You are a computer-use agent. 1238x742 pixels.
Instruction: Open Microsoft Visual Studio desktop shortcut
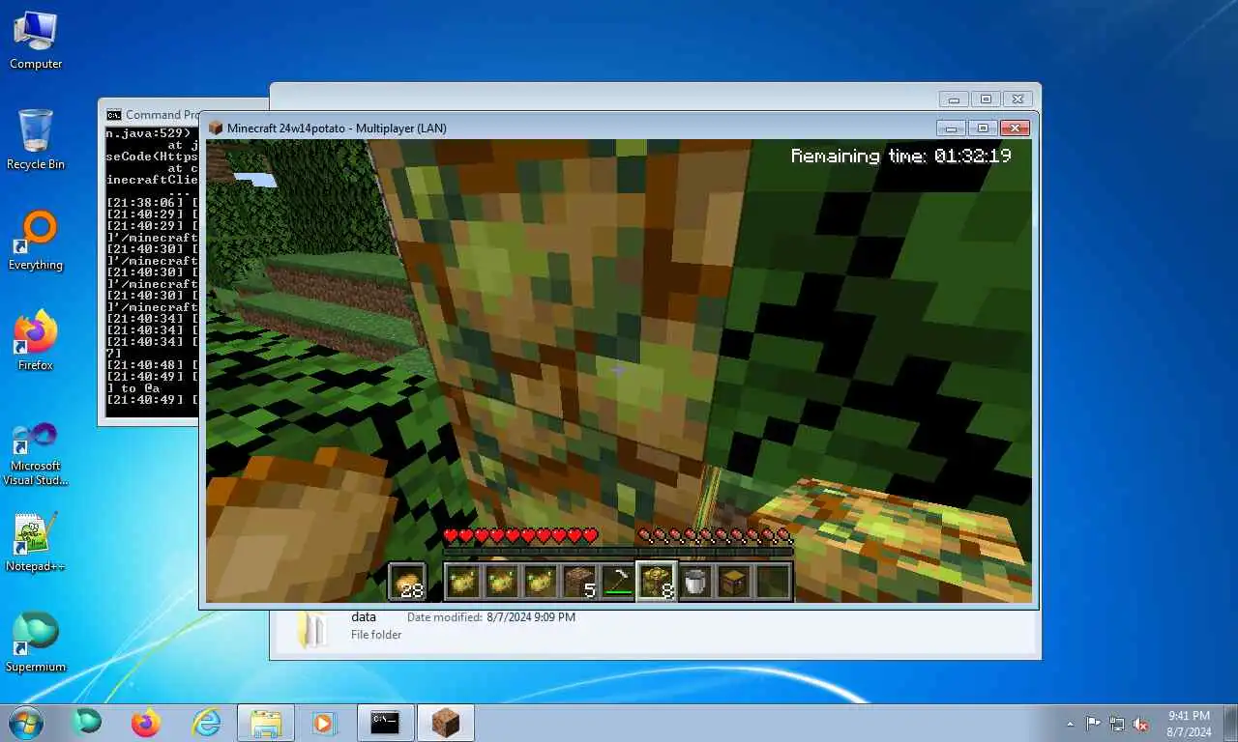tap(36, 452)
